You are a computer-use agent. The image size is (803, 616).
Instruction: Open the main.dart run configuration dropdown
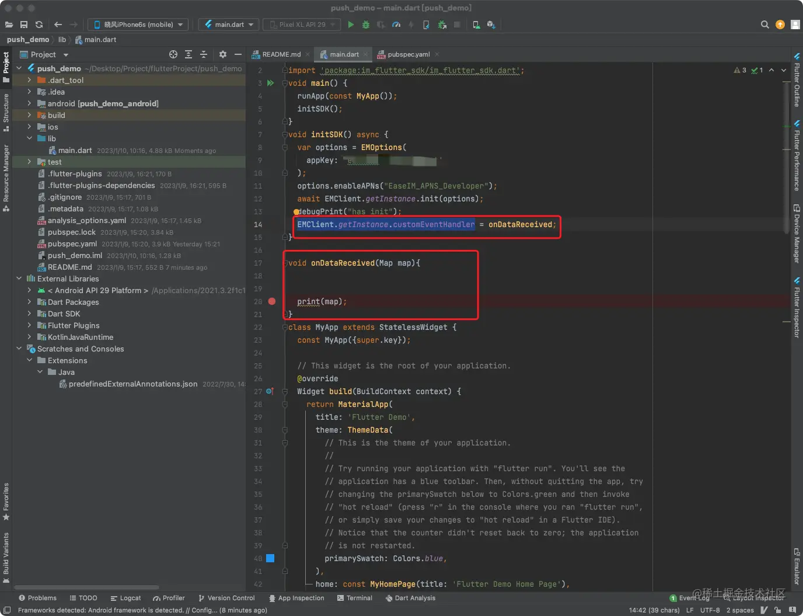point(229,25)
